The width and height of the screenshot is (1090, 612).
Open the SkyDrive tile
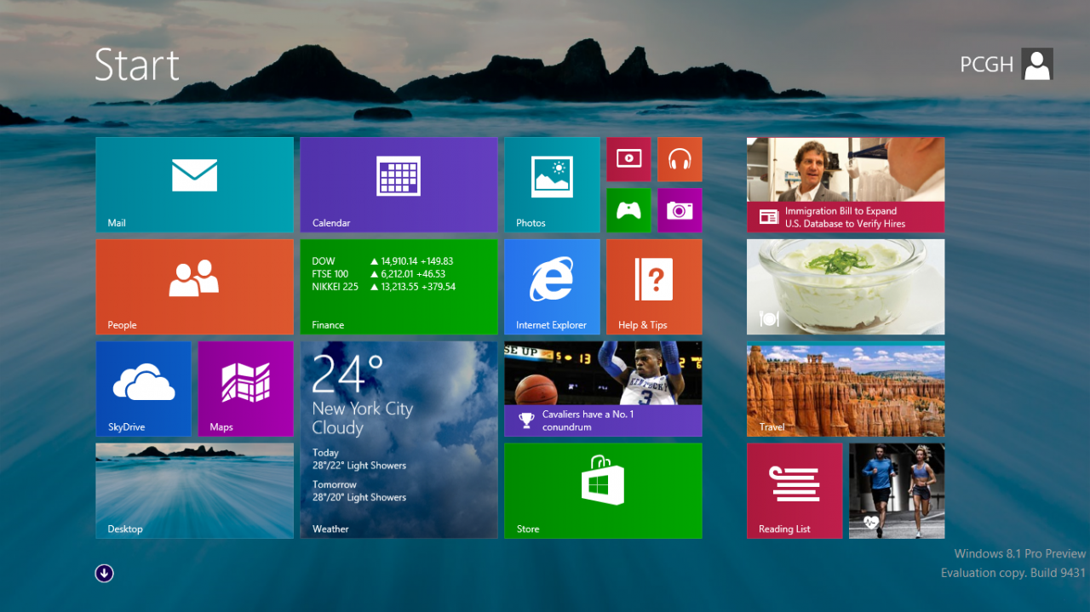pos(143,389)
